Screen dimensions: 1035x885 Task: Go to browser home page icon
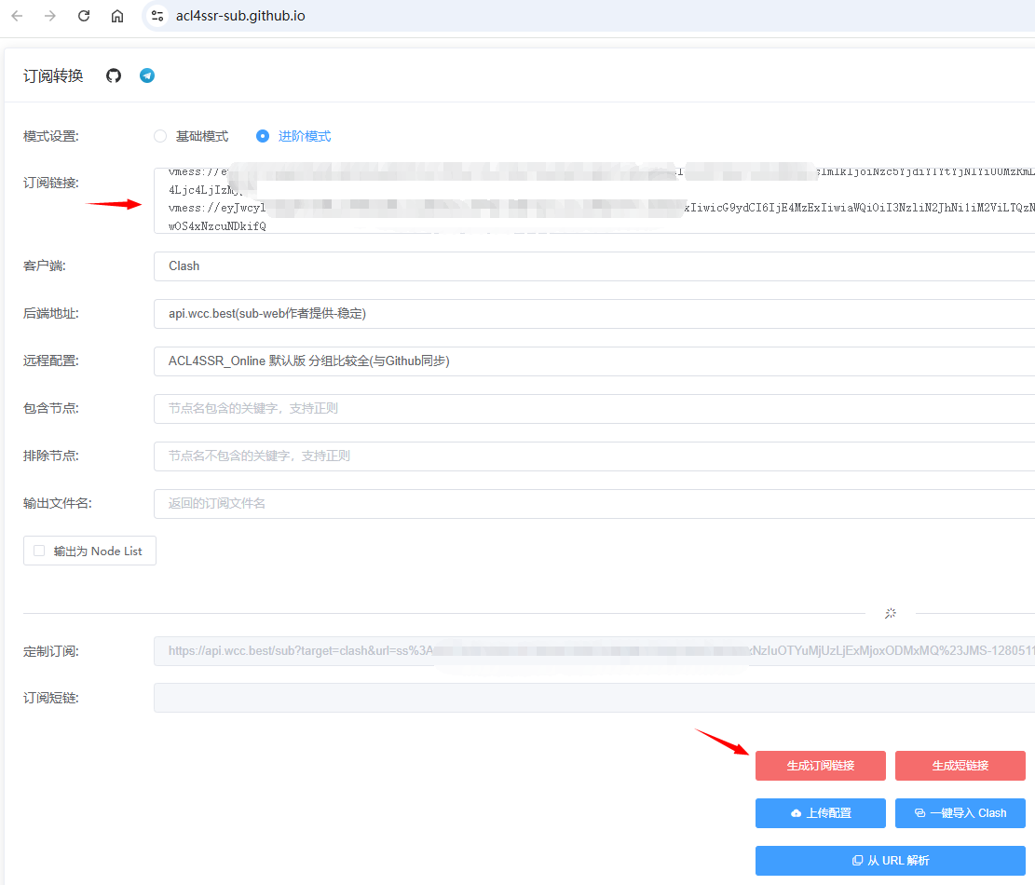click(x=116, y=16)
